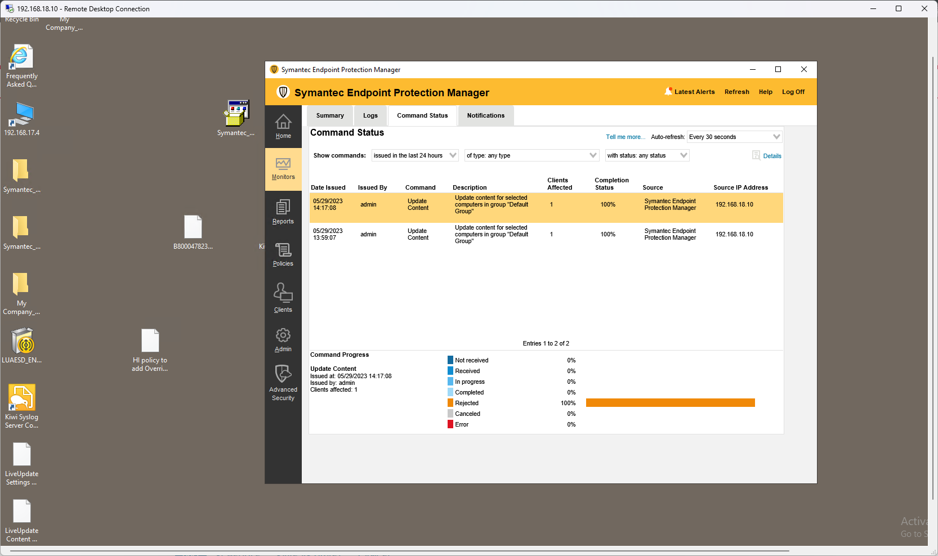Screen dimensions: 938x556
Task: Switch to the Notifications tab
Action: click(x=486, y=115)
